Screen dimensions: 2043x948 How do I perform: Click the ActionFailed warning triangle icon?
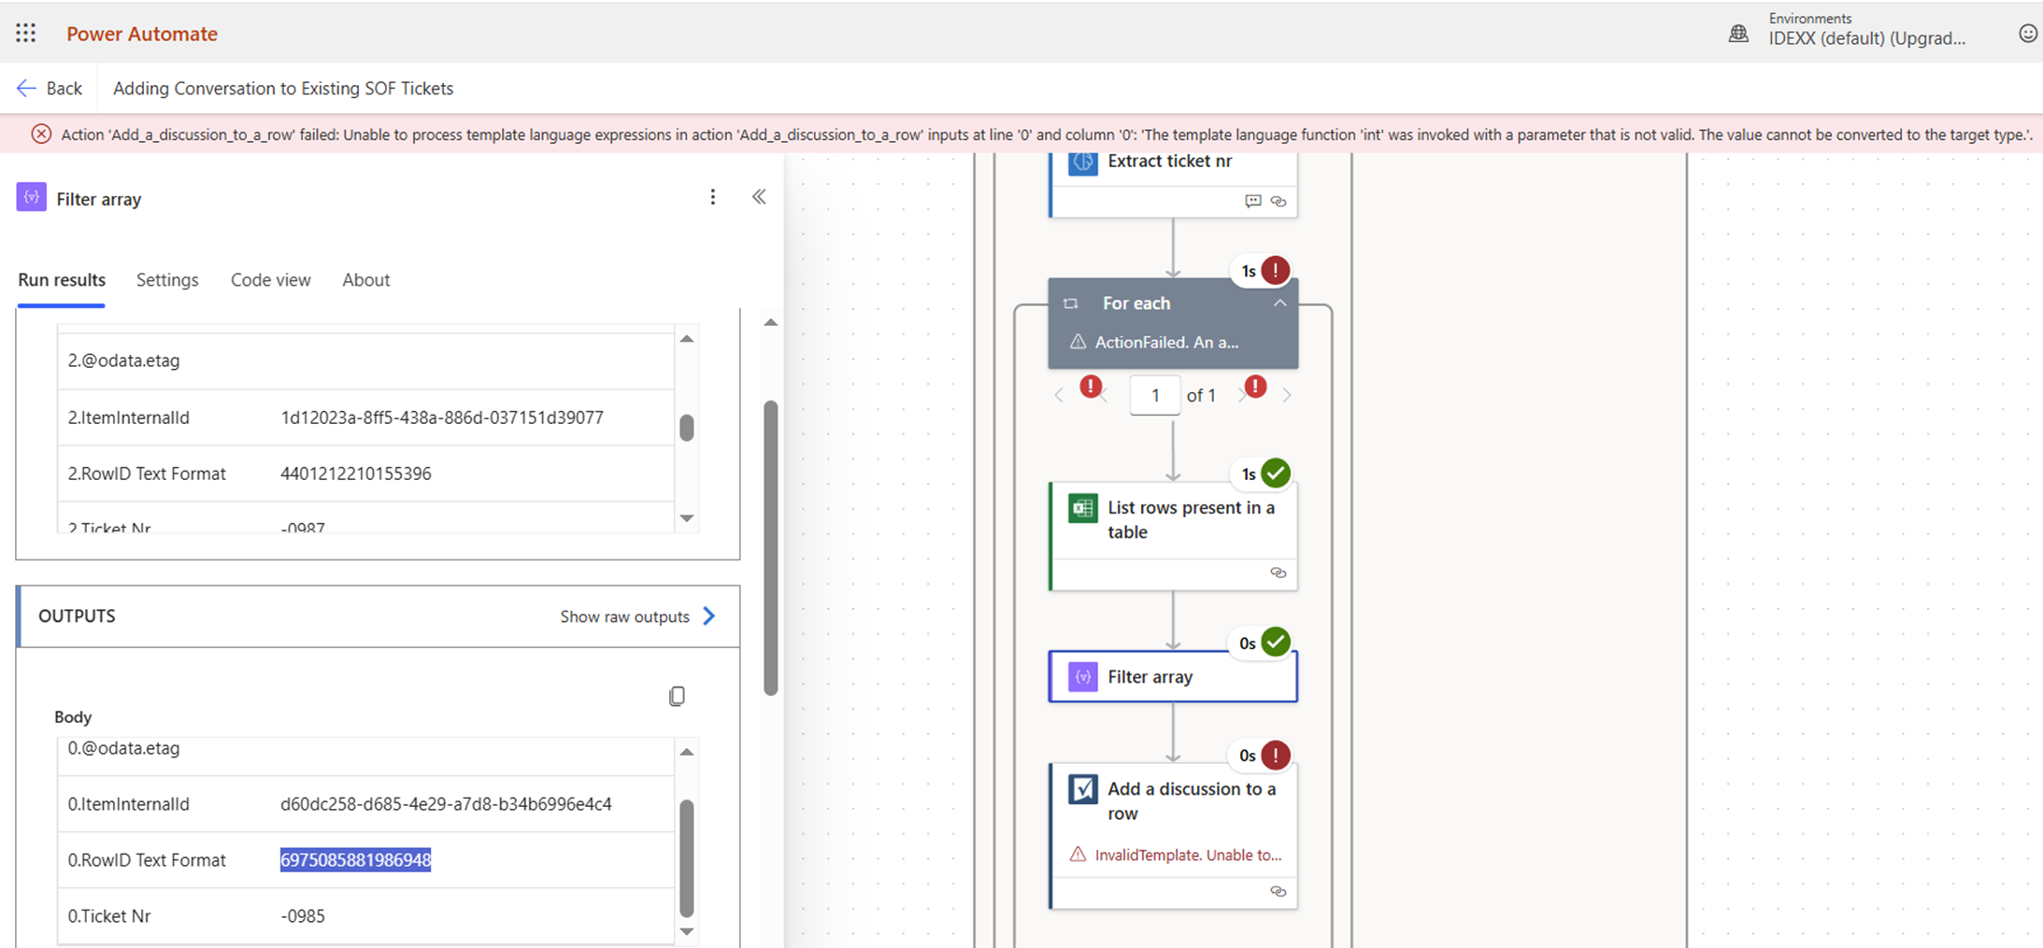coord(1078,342)
